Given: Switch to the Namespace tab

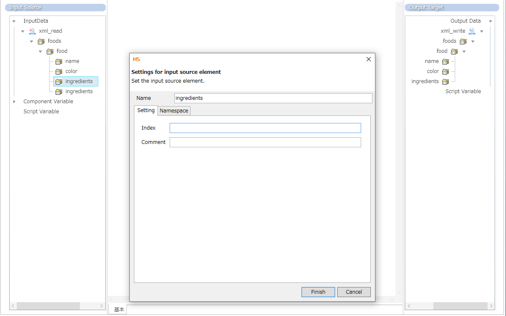Looking at the screenshot, I should point(174,111).
